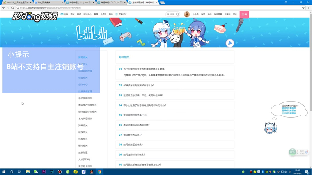Open the QQ penguin on the taskbar
The width and height of the screenshot is (312, 175).
(92, 172)
